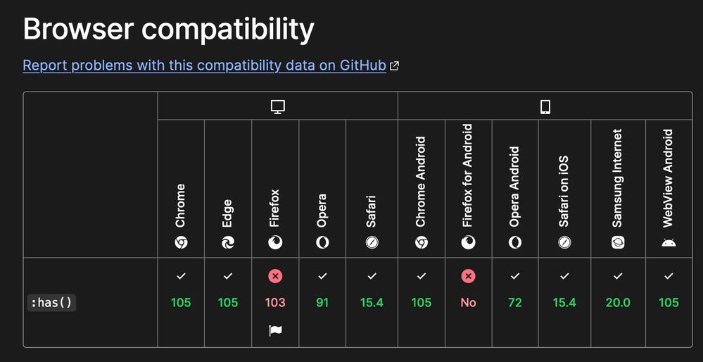703x362 pixels.
Task: Click the Opera Android logo icon
Action: (x=515, y=243)
